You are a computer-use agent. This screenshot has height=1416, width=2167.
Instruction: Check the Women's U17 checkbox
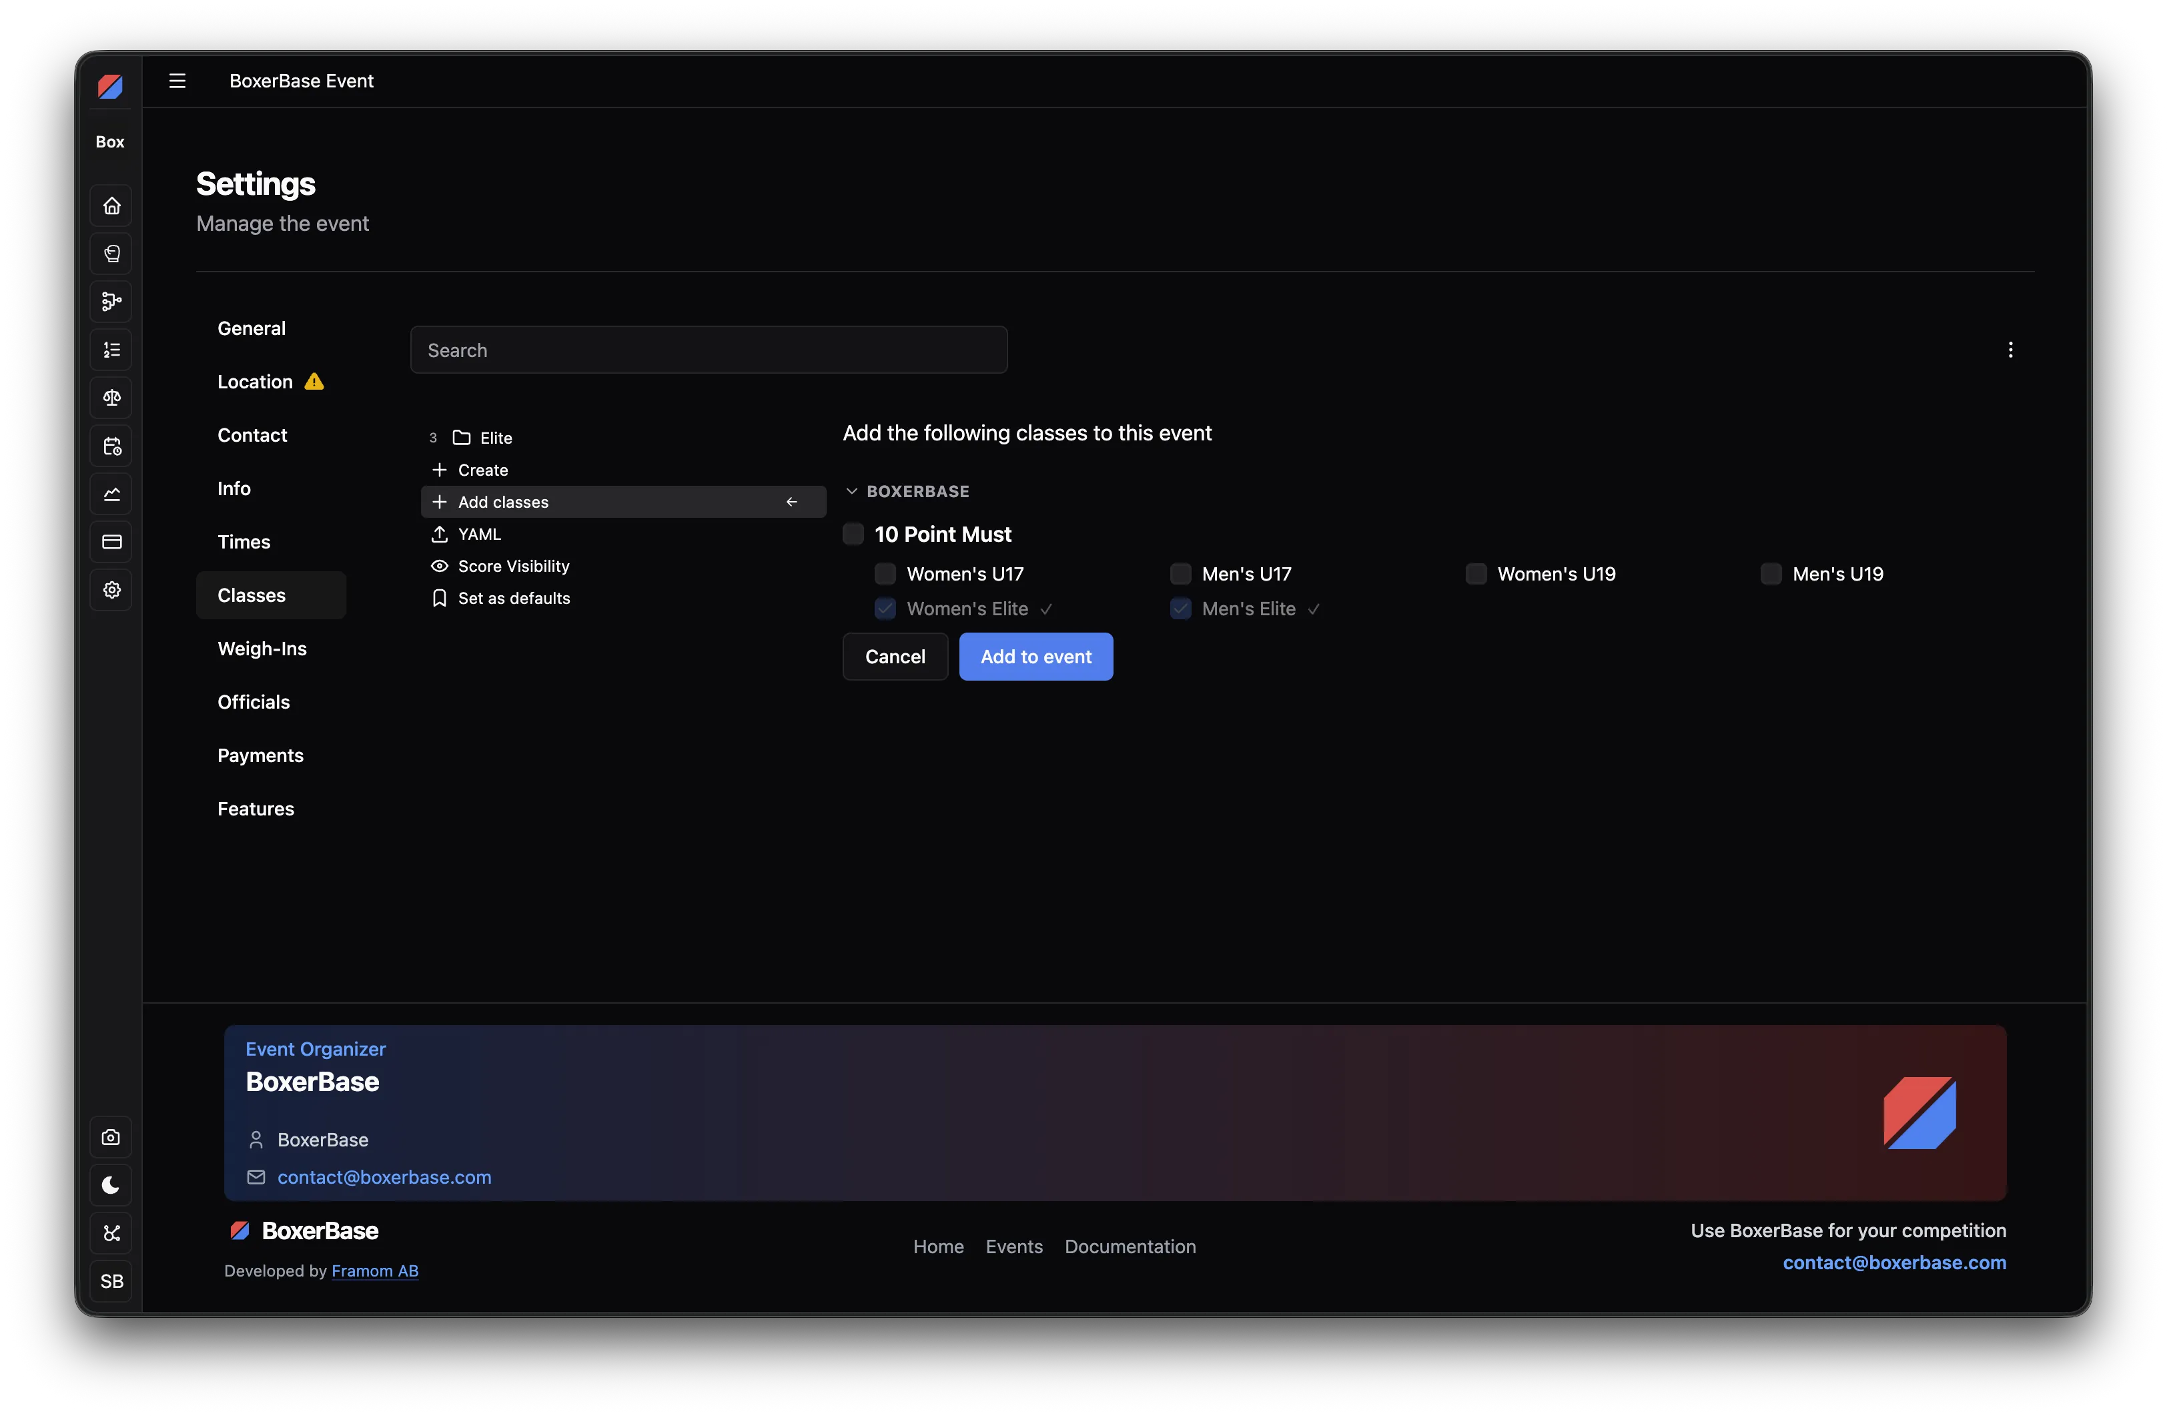[x=885, y=574]
